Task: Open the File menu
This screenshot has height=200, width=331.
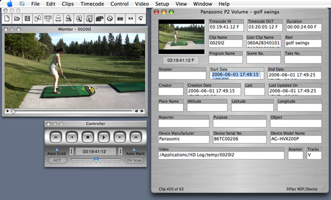Action: click(x=35, y=4)
